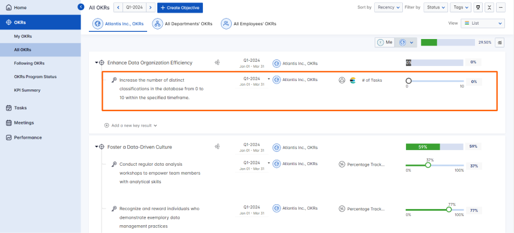514x233 pixels.
Task: Switch to the All Employees' OKRs tab
Action: [x=249, y=24]
